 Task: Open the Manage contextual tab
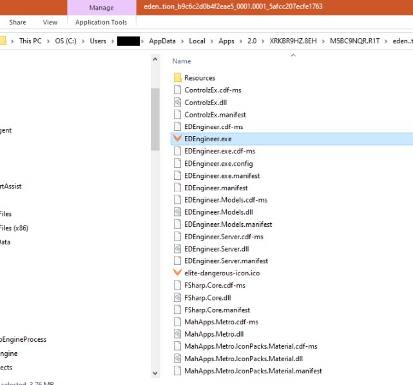point(101,8)
